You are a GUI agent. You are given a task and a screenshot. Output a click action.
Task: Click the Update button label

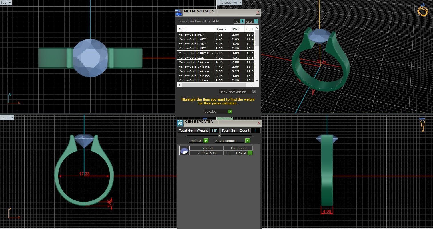(196, 140)
